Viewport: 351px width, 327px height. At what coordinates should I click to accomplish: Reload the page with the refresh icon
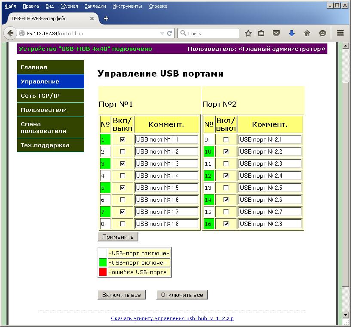tap(169, 34)
